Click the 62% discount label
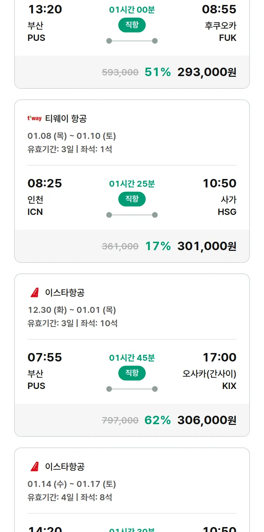This screenshot has width=264, height=532. point(158,420)
